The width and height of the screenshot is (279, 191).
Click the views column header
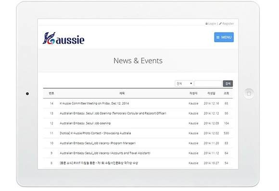[227, 94]
